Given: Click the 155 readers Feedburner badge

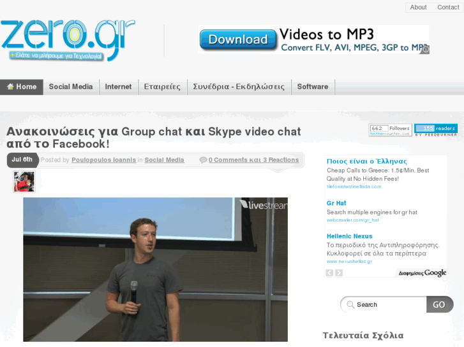Looking at the screenshot, I should [436, 130].
